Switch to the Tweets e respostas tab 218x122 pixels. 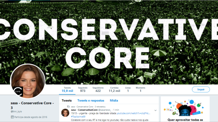(x=91, y=101)
